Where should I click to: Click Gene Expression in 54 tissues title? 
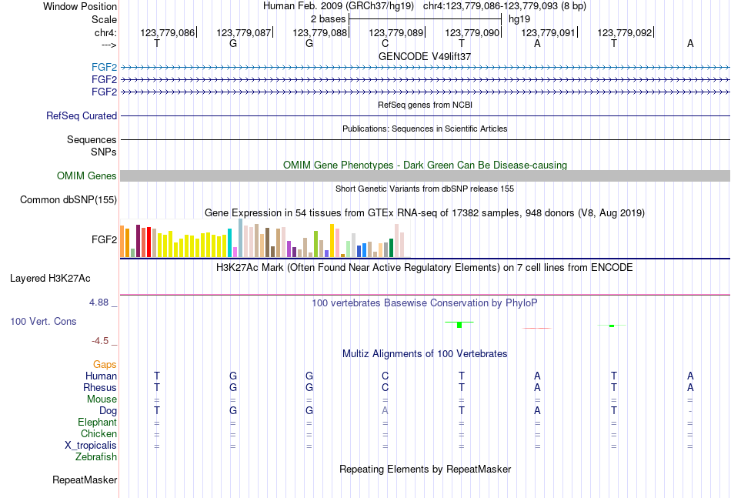click(x=425, y=213)
